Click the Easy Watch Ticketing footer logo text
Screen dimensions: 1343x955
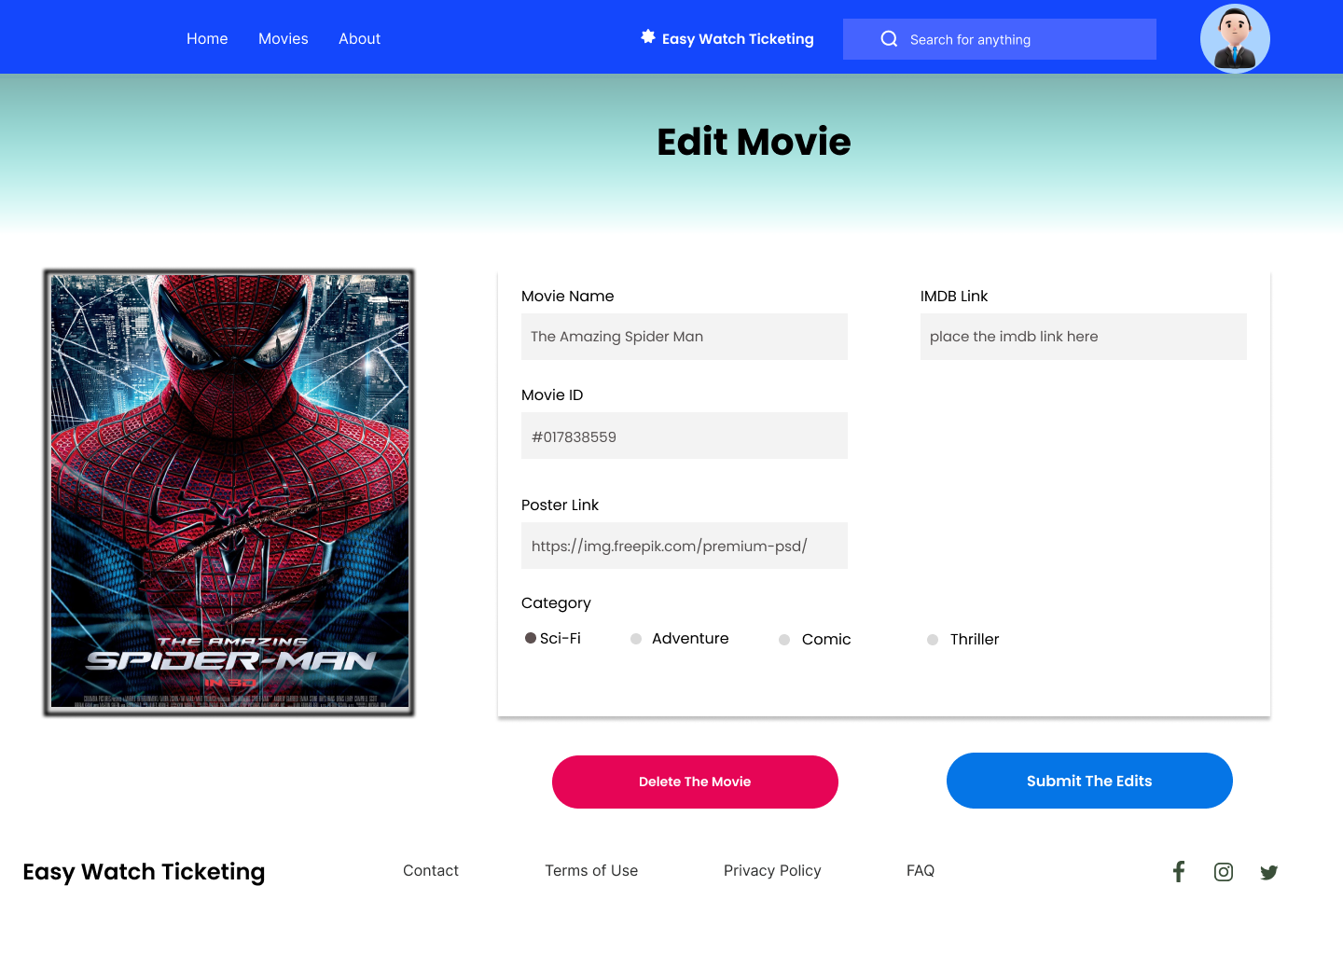(144, 872)
